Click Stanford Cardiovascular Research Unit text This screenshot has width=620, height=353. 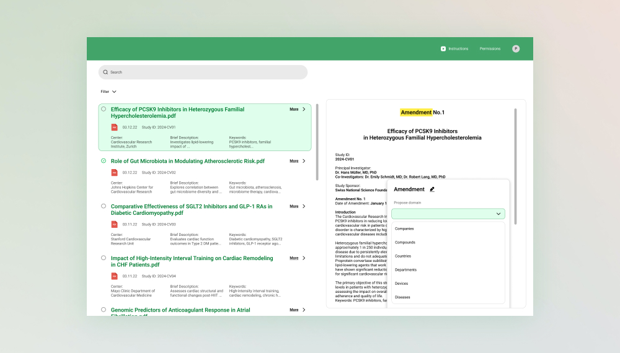[x=131, y=242]
